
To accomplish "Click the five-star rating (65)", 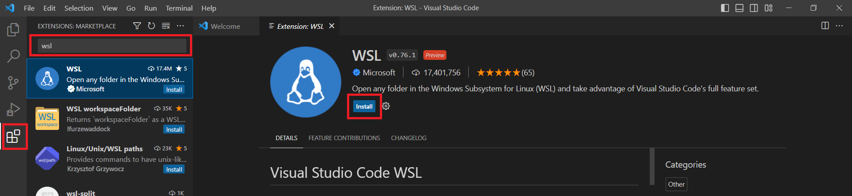I will (x=505, y=73).
